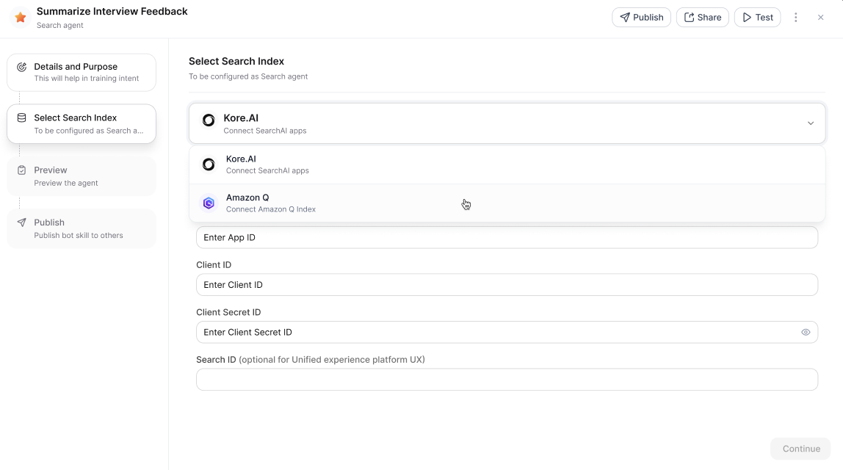Image resolution: width=843 pixels, height=470 pixels.
Task: Focus the Enter Client Secret ID field
Action: 507,332
